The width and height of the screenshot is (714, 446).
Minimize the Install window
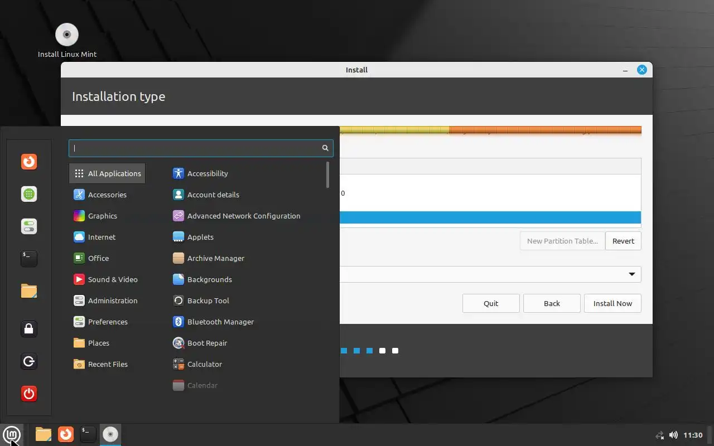click(625, 70)
